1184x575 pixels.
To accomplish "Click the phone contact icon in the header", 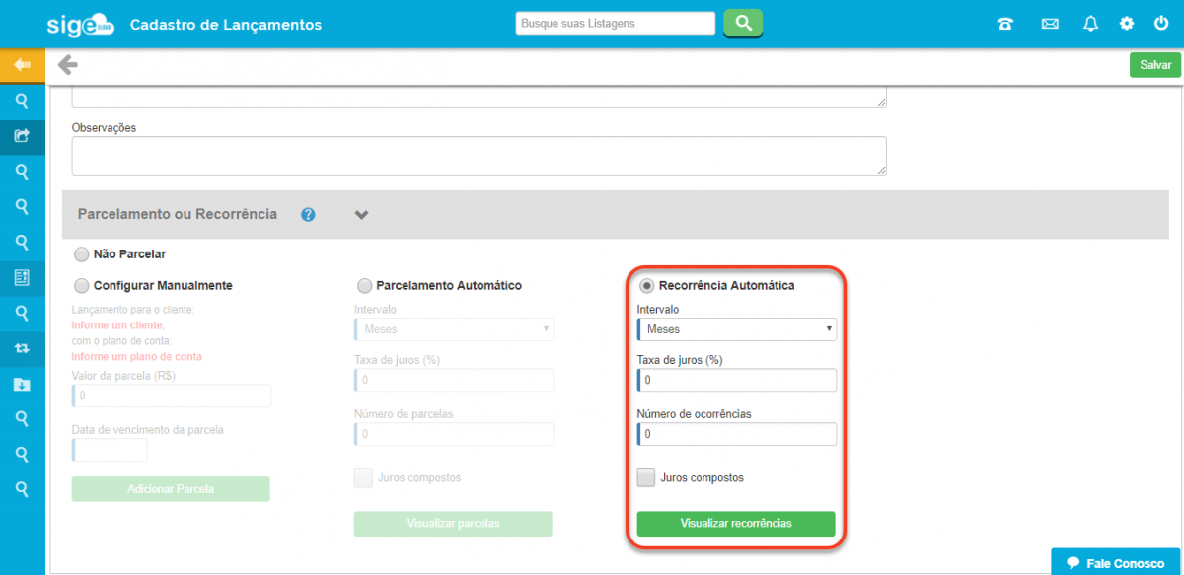I will (1005, 24).
